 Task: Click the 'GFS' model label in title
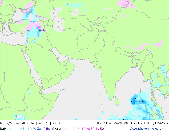click(x=57, y=123)
